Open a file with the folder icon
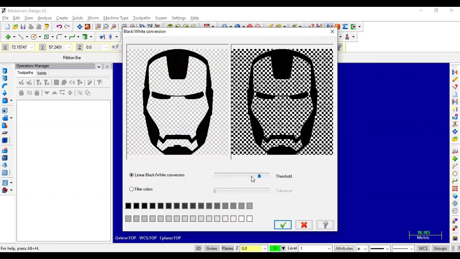The image size is (460, 259). [15, 27]
